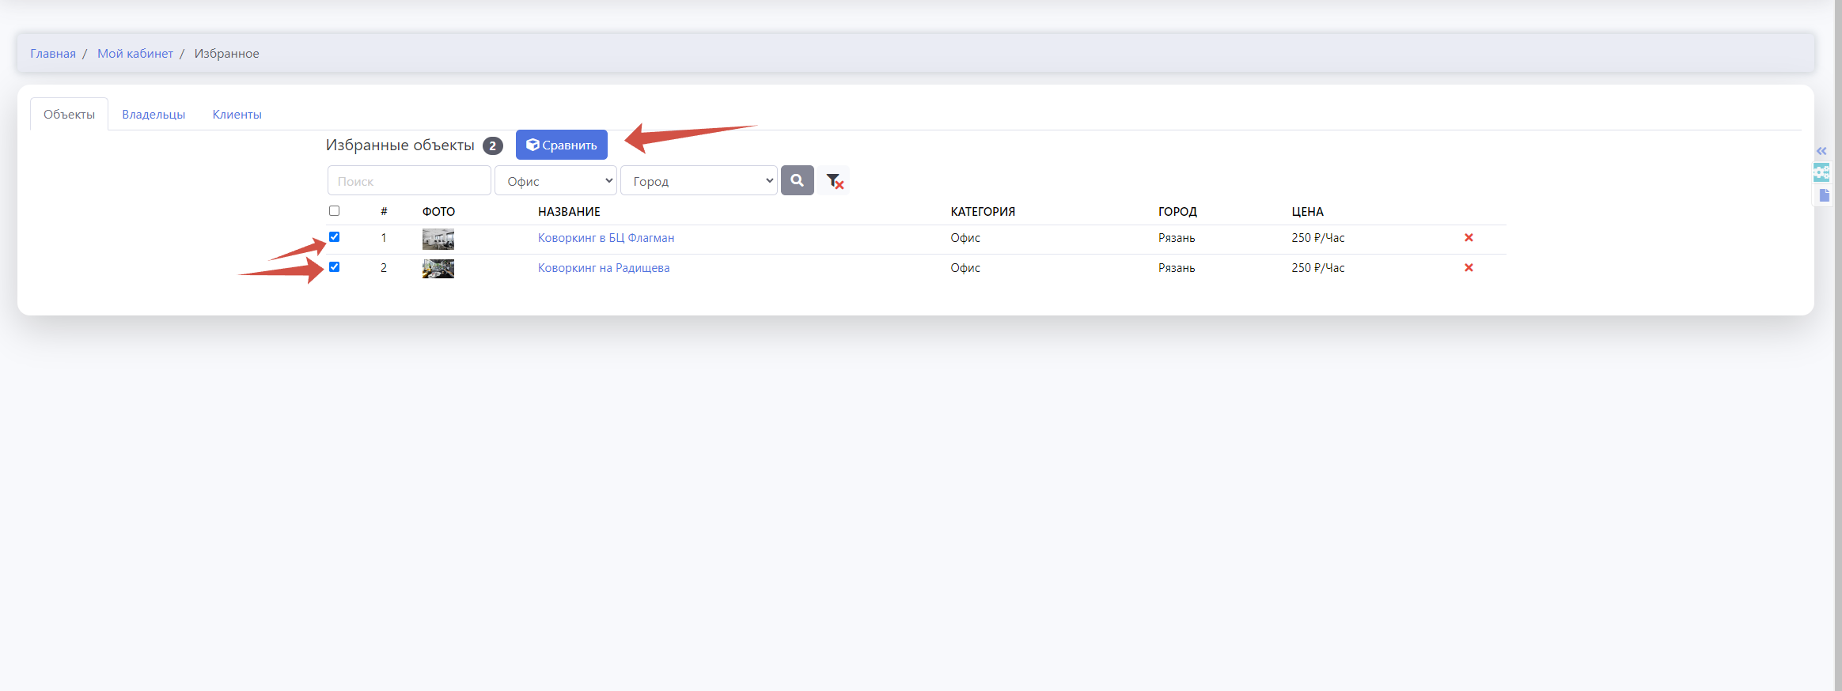Screen dimensions: 1842x691
Task: Uncheck the checkbox for row 2
Action: click(x=334, y=267)
